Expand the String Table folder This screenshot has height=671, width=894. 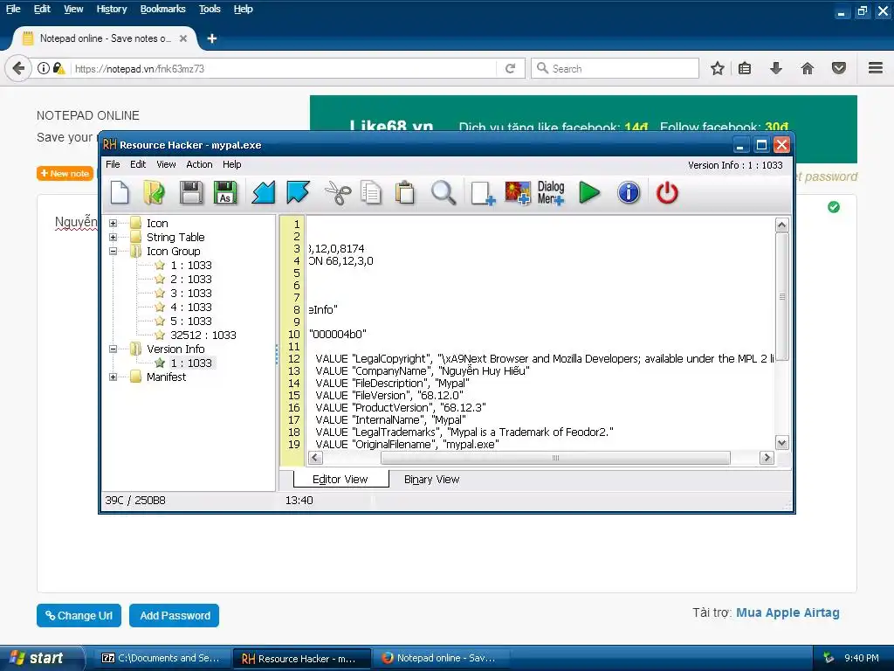point(113,238)
